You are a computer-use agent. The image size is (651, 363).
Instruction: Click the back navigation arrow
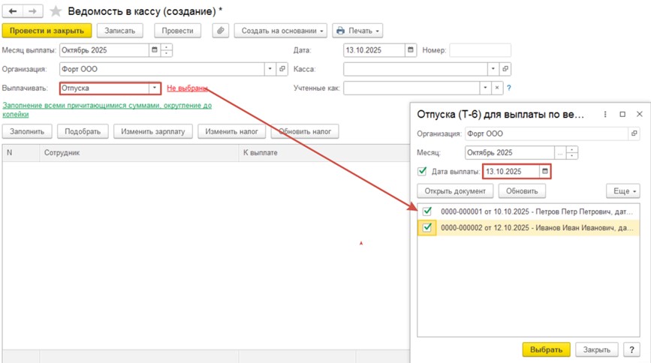pos(13,12)
